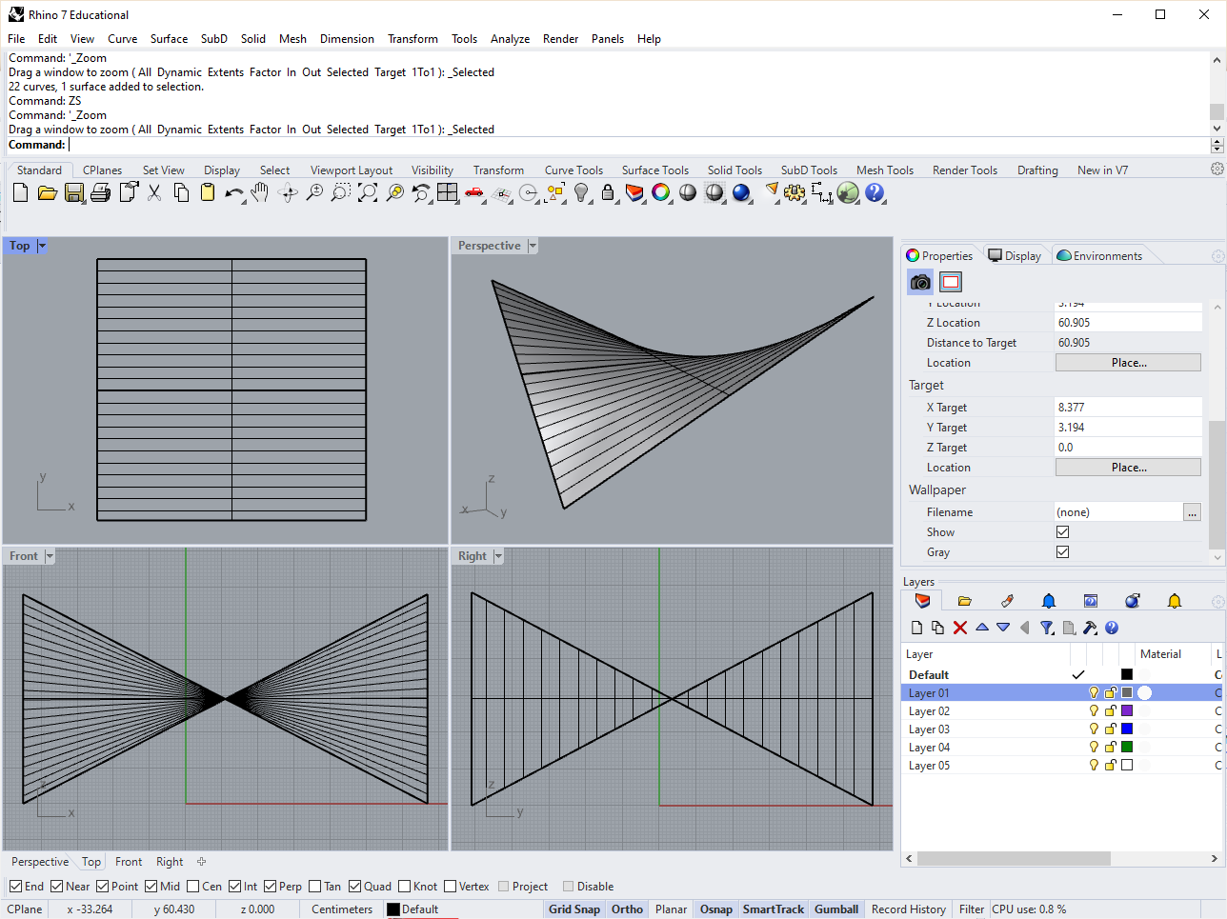Switch to the Curve Tools toolbar tab
1227x919 pixels.
573,170
